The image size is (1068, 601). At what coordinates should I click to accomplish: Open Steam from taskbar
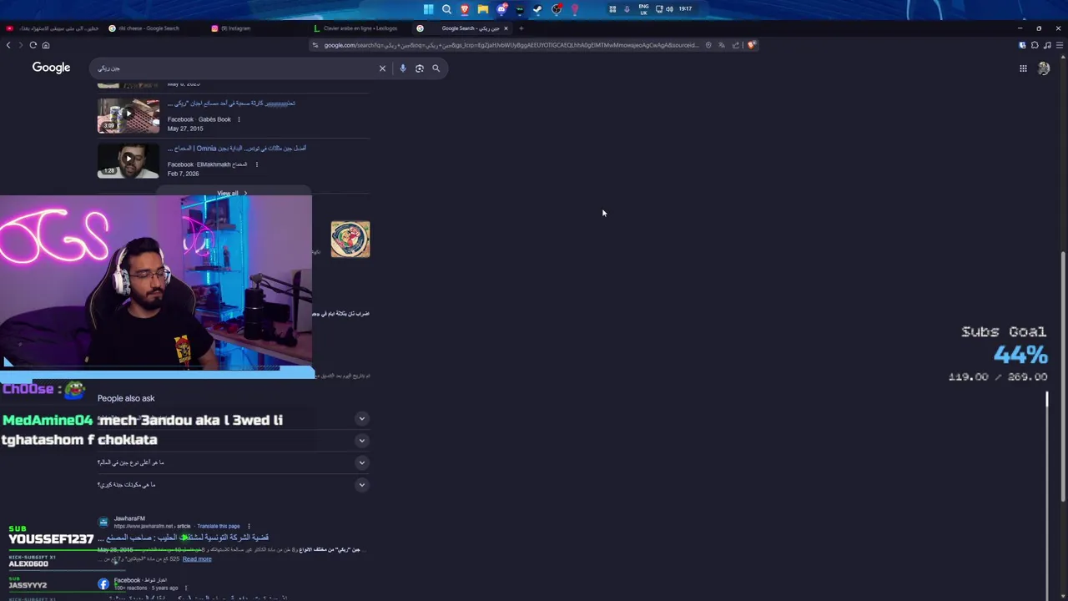(538, 9)
